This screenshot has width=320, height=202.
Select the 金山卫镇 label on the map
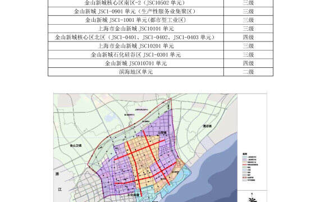tap(76, 145)
